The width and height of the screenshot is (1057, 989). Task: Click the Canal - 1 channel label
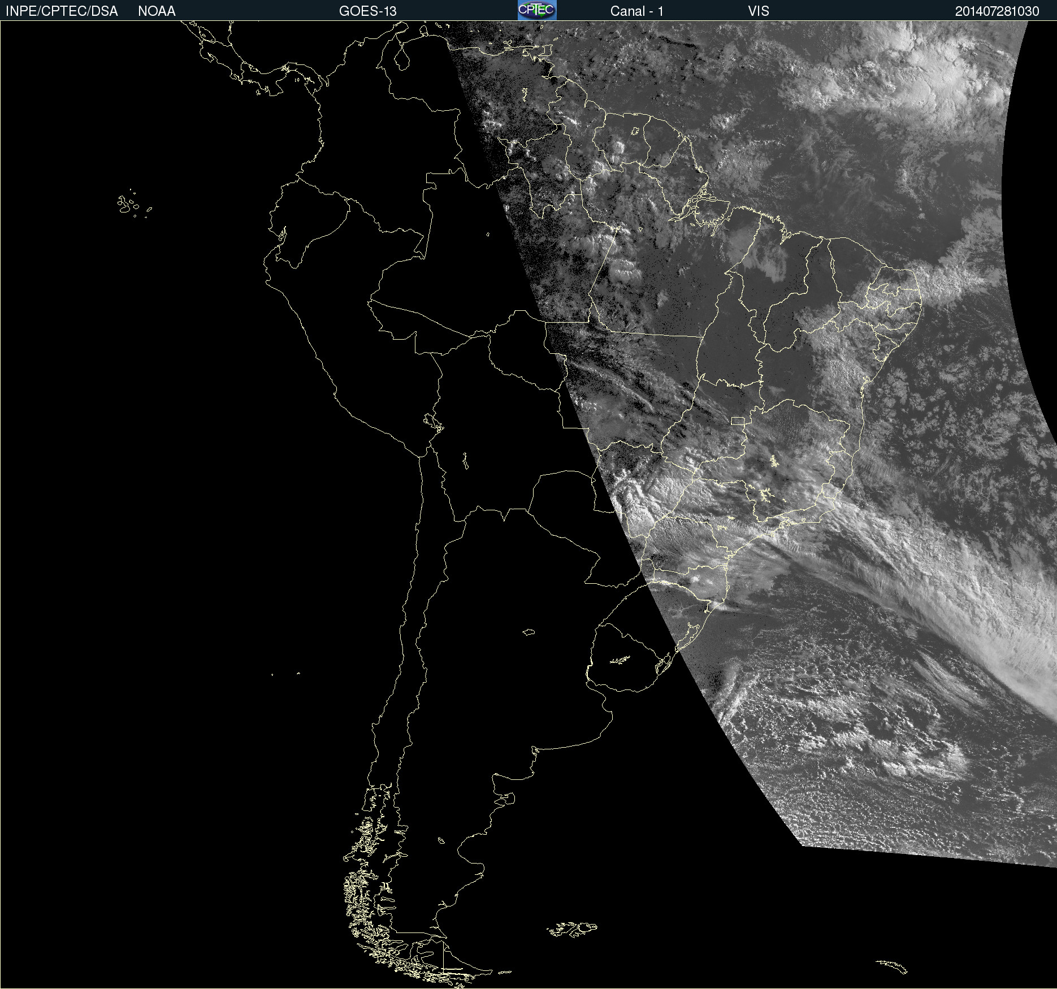[637, 11]
